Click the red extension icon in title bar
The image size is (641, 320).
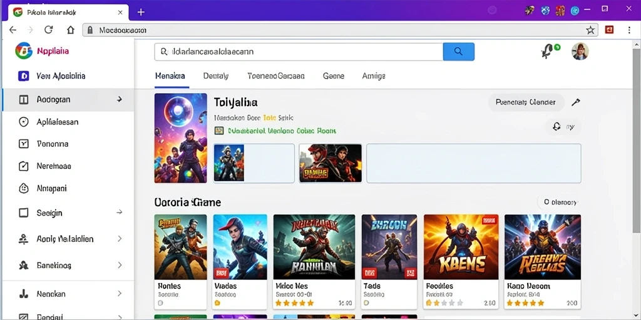coord(560,11)
